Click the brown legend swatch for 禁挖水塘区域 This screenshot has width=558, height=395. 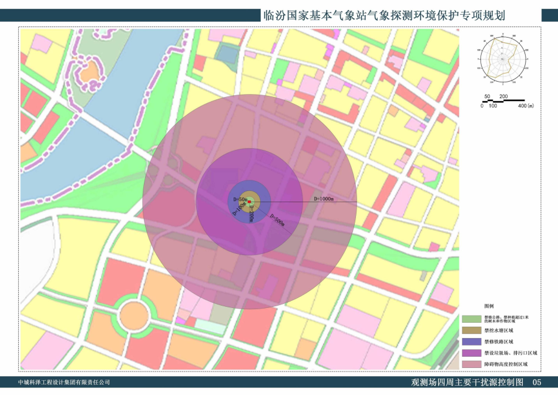coord(470,330)
